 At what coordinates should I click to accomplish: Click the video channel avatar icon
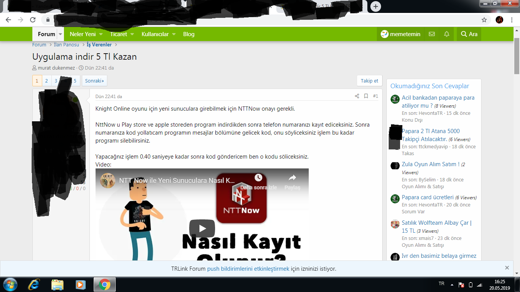pyautogui.click(x=108, y=180)
